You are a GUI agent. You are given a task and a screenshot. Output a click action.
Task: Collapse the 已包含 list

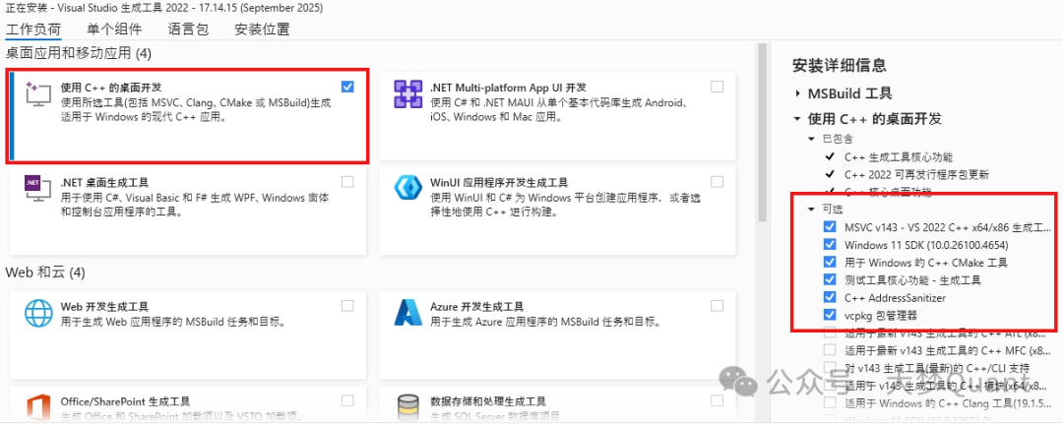pos(811,138)
